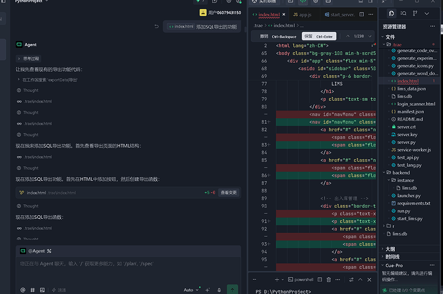Delete the powershell terminal with trash icon

[329, 280]
